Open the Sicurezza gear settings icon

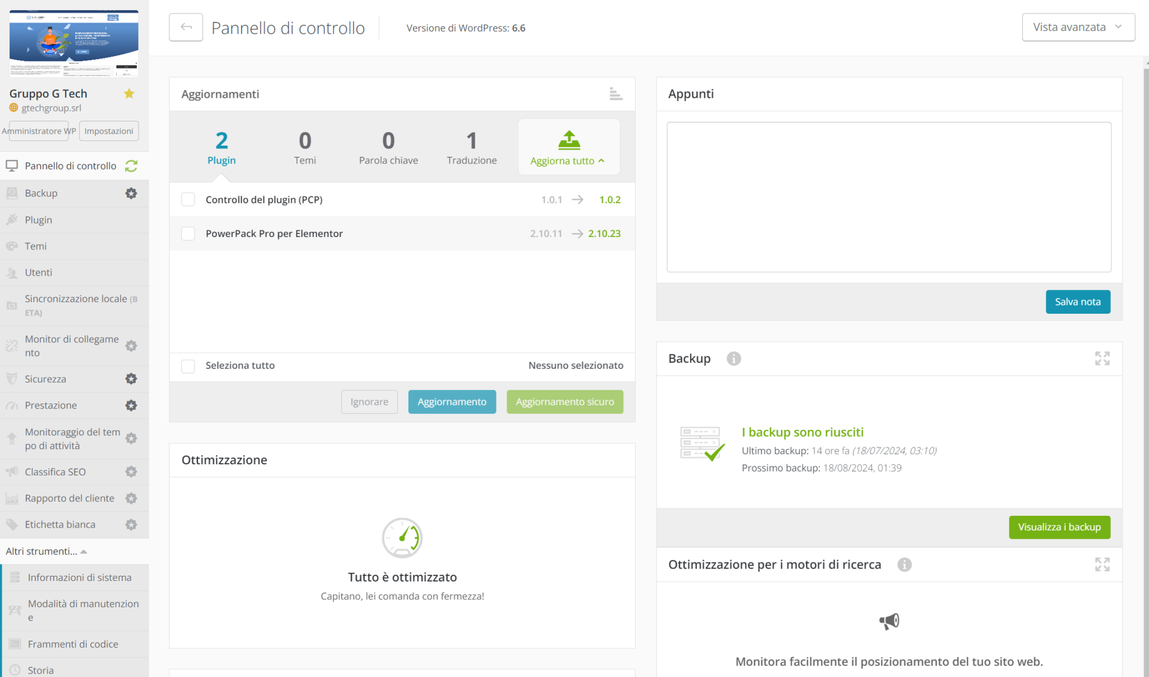[x=131, y=379]
